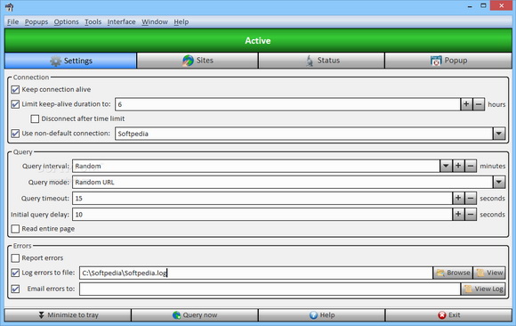Open the Window menu

pyautogui.click(x=155, y=21)
